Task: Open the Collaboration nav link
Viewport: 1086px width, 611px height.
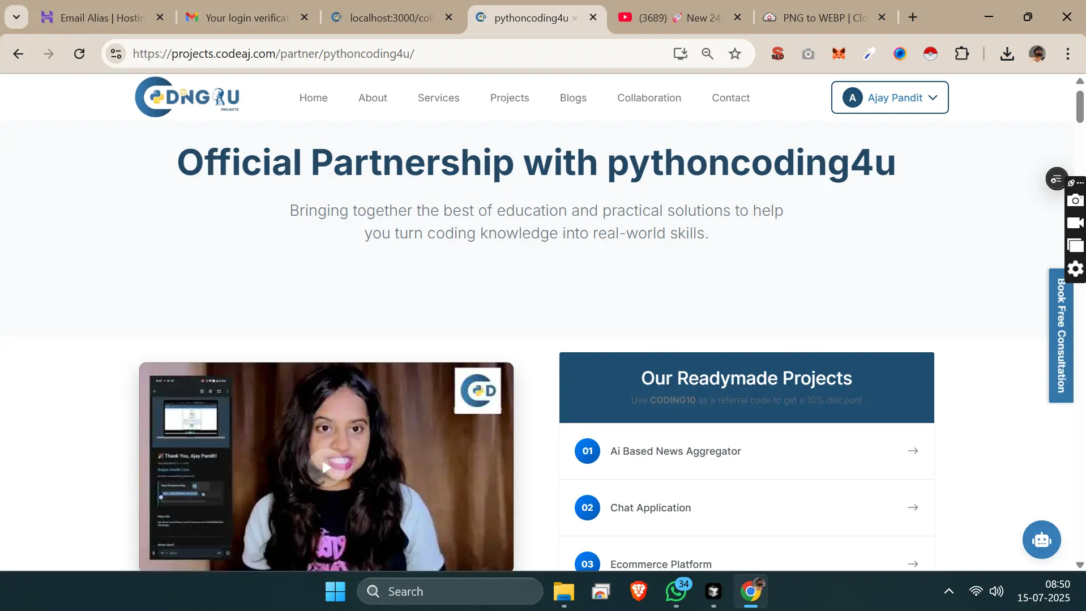Action: point(649,97)
